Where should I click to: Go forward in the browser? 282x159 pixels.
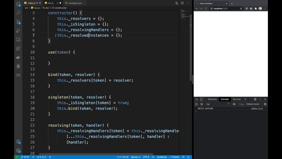point(201,8)
